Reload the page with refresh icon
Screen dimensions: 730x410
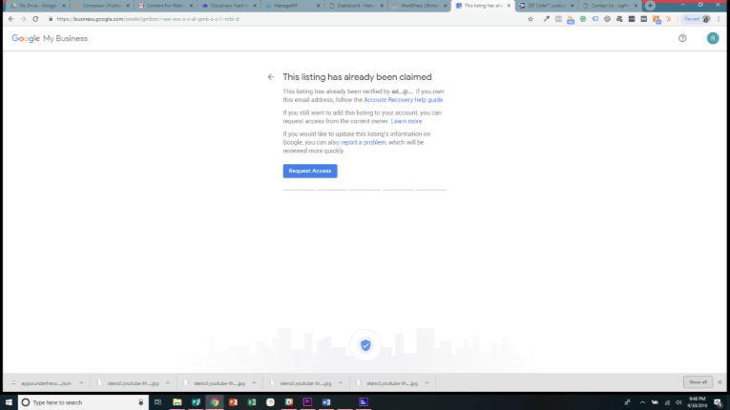(x=35, y=19)
